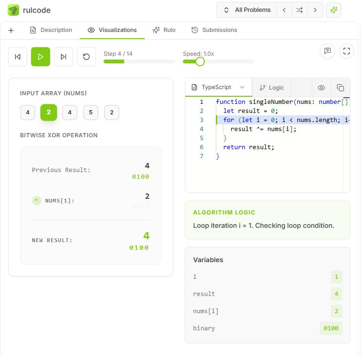
Task: Click the first array element 4
Action: tap(28, 112)
